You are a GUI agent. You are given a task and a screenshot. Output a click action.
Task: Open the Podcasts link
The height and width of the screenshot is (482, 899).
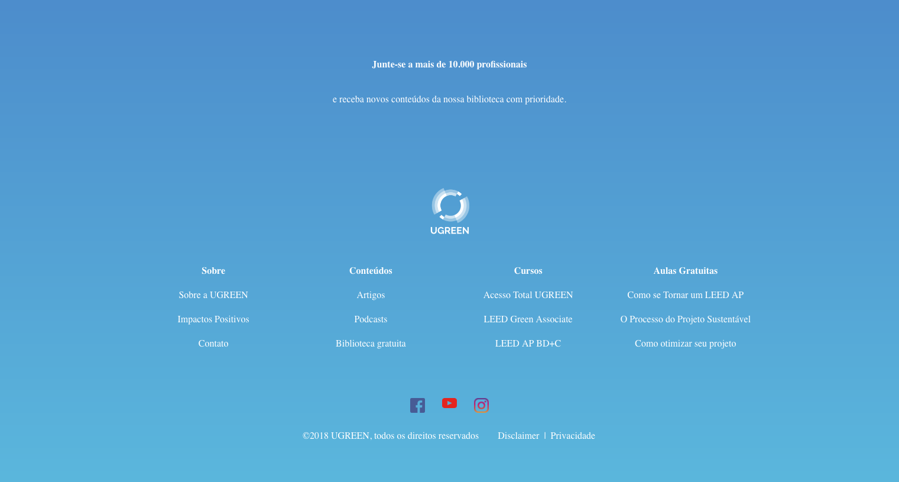coord(371,319)
